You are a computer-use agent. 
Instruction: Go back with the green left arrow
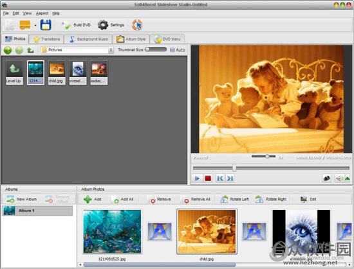coord(8,50)
